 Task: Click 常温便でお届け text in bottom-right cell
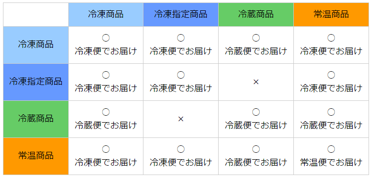(x=331, y=163)
